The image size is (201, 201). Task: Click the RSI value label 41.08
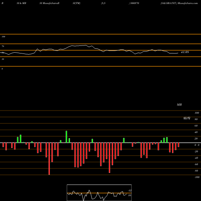coord(185,52)
